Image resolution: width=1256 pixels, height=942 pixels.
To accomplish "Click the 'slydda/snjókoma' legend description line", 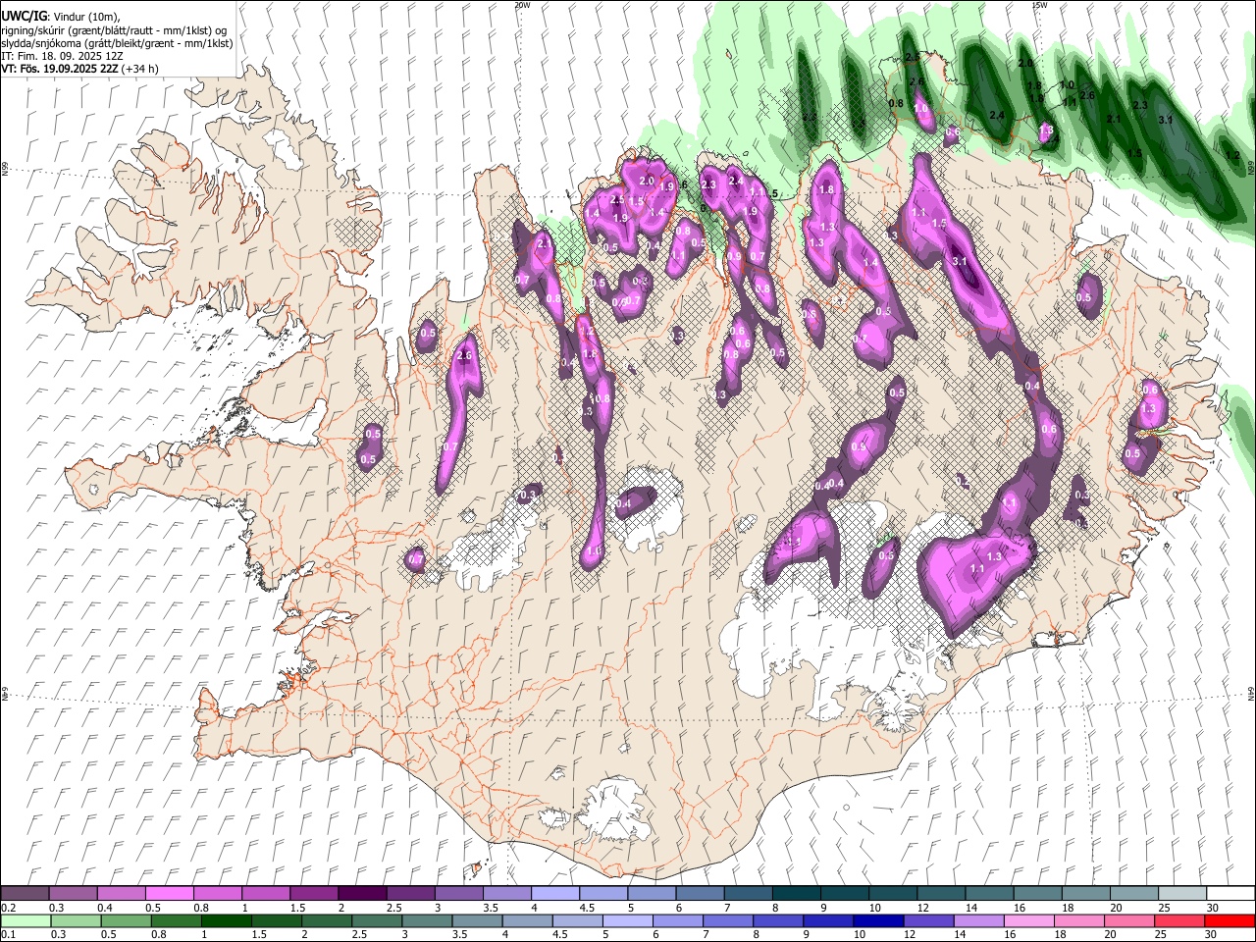I will 117,43.
